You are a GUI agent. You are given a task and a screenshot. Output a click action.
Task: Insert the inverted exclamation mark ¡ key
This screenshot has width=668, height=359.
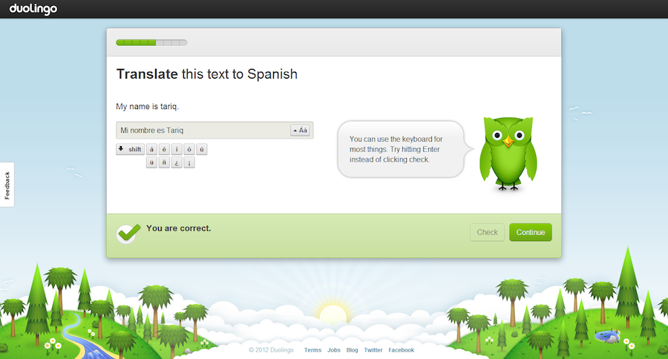[189, 162]
